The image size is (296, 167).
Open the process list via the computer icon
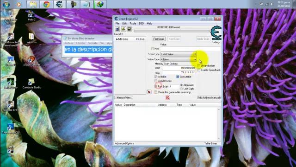point(117,29)
